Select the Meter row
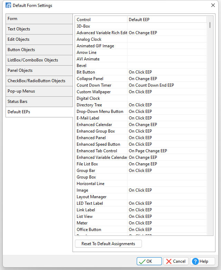This screenshot has height=270, width=221. (141, 223)
